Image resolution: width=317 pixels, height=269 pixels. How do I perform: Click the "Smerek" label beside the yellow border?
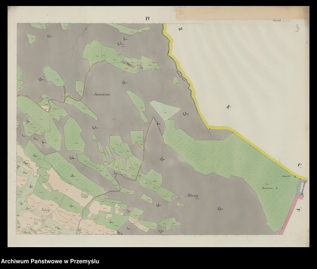(286, 176)
